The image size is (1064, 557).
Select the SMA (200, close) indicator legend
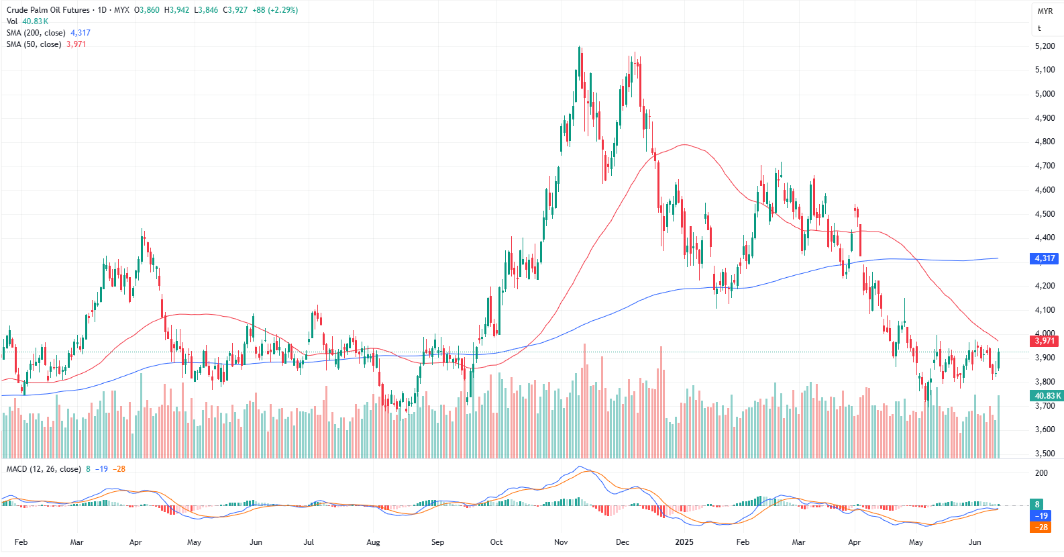pyautogui.click(x=36, y=33)
